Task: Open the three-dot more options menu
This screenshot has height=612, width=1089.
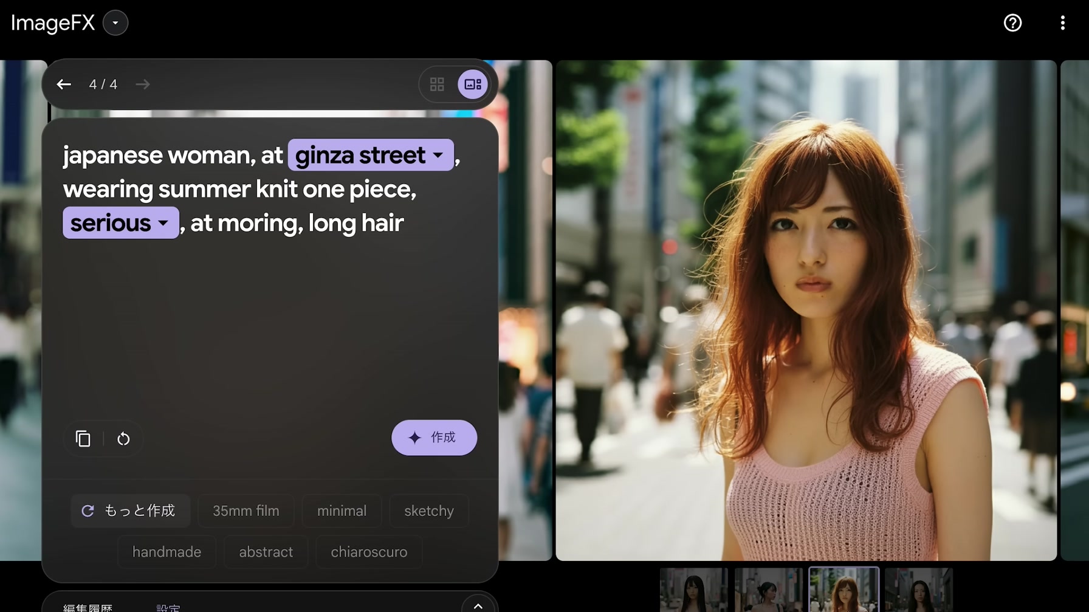Action: pyautogui.click(x=1062, y=23)
